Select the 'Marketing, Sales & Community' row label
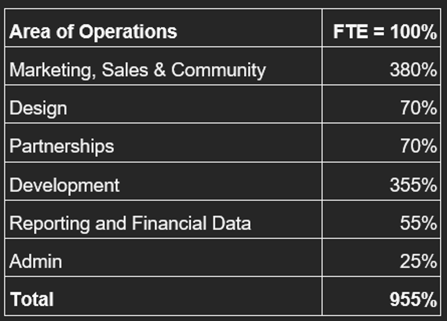This screenshot has height=321, width=447. tap(137, 70)
